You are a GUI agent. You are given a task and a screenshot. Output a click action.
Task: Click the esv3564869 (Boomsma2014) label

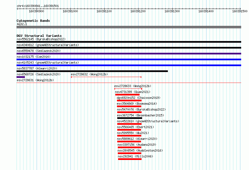[137, 104]
